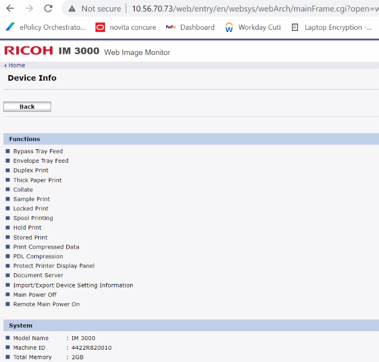Click the Total Memory label

(x=33, y=357)
